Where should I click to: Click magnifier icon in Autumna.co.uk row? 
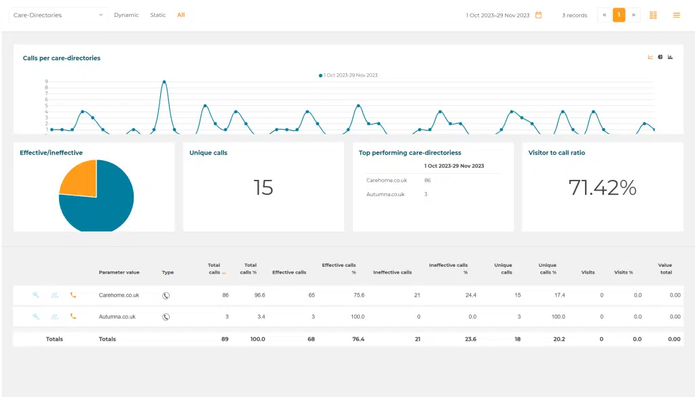36,317
